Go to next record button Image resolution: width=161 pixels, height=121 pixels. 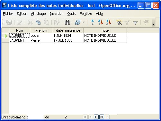tap(96, 117)
